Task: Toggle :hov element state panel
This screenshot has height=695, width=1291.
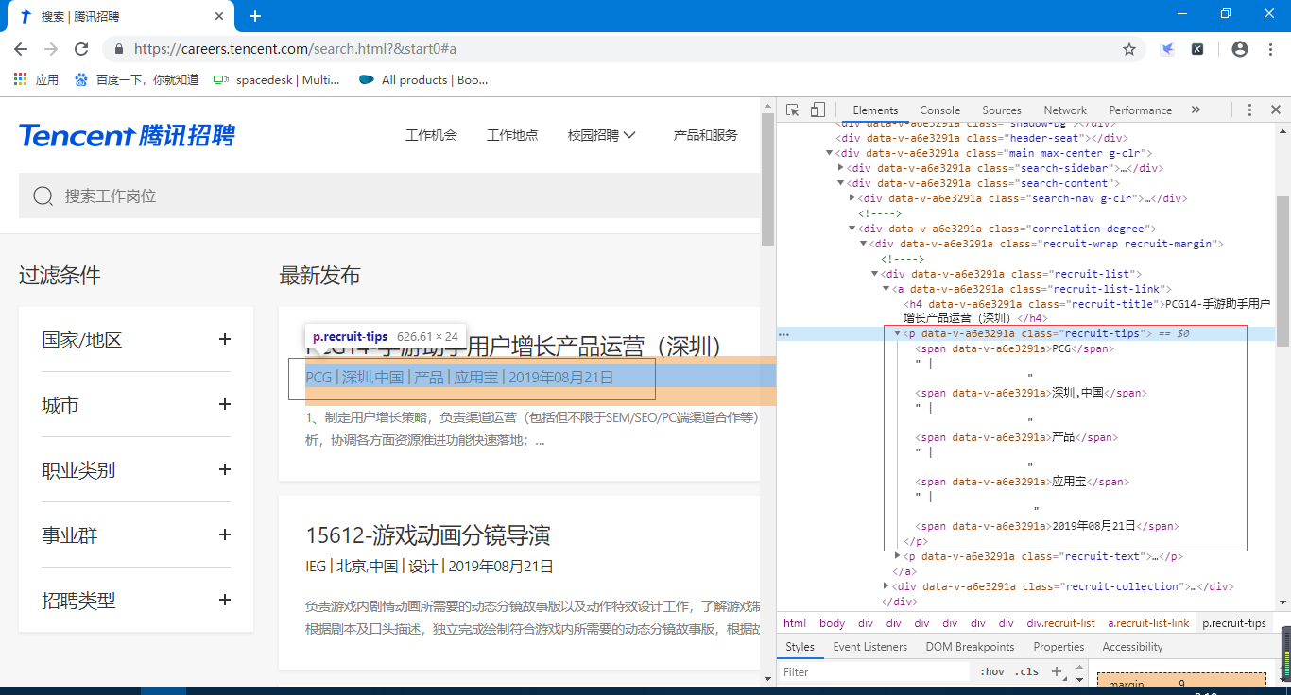Action: tap(992, 672)
